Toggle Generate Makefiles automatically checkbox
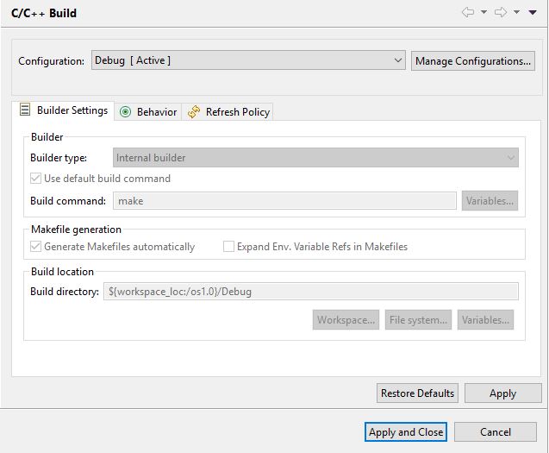Screen dimensions: 549x453 (35, 247)
